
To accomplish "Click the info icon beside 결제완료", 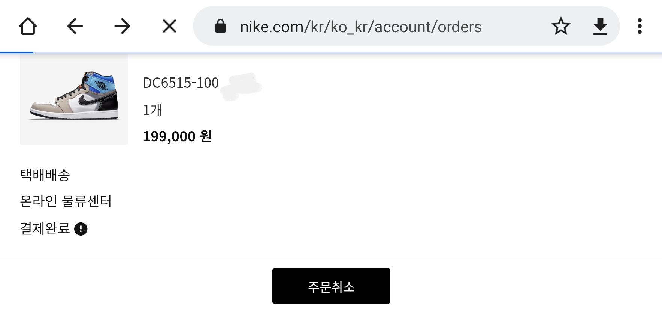I will [81, 229].
